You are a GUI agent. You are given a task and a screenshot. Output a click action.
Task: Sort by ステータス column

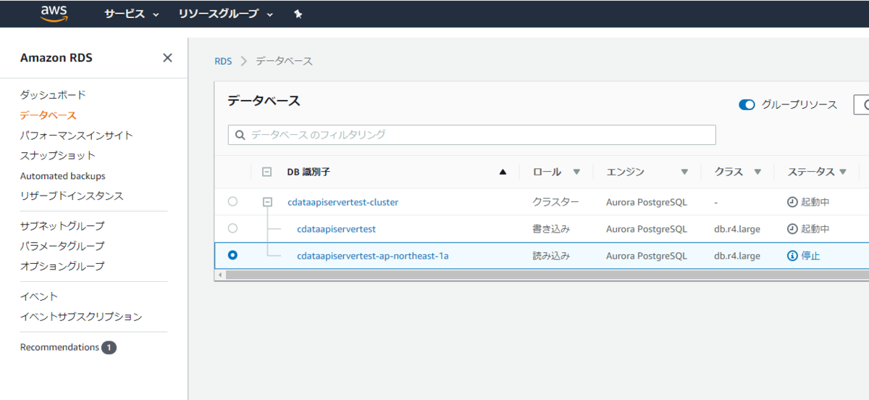point(842,172)
